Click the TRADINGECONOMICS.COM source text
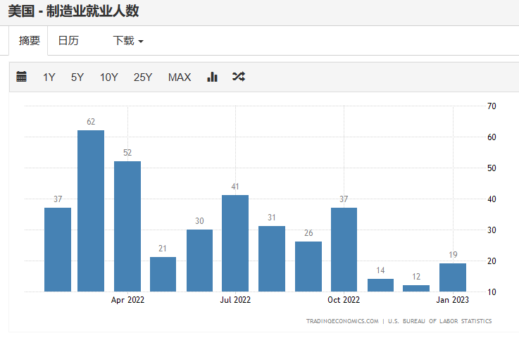Image resolution: width=519 pixels, height=338 pixels. 342,321
